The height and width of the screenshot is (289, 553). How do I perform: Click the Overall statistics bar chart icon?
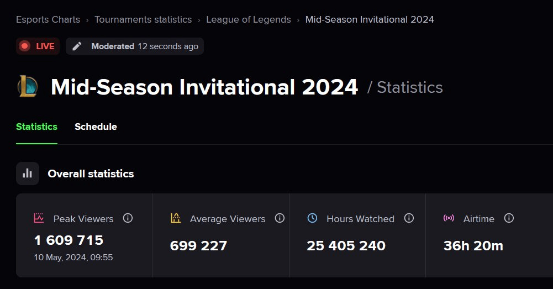(28, 174)
